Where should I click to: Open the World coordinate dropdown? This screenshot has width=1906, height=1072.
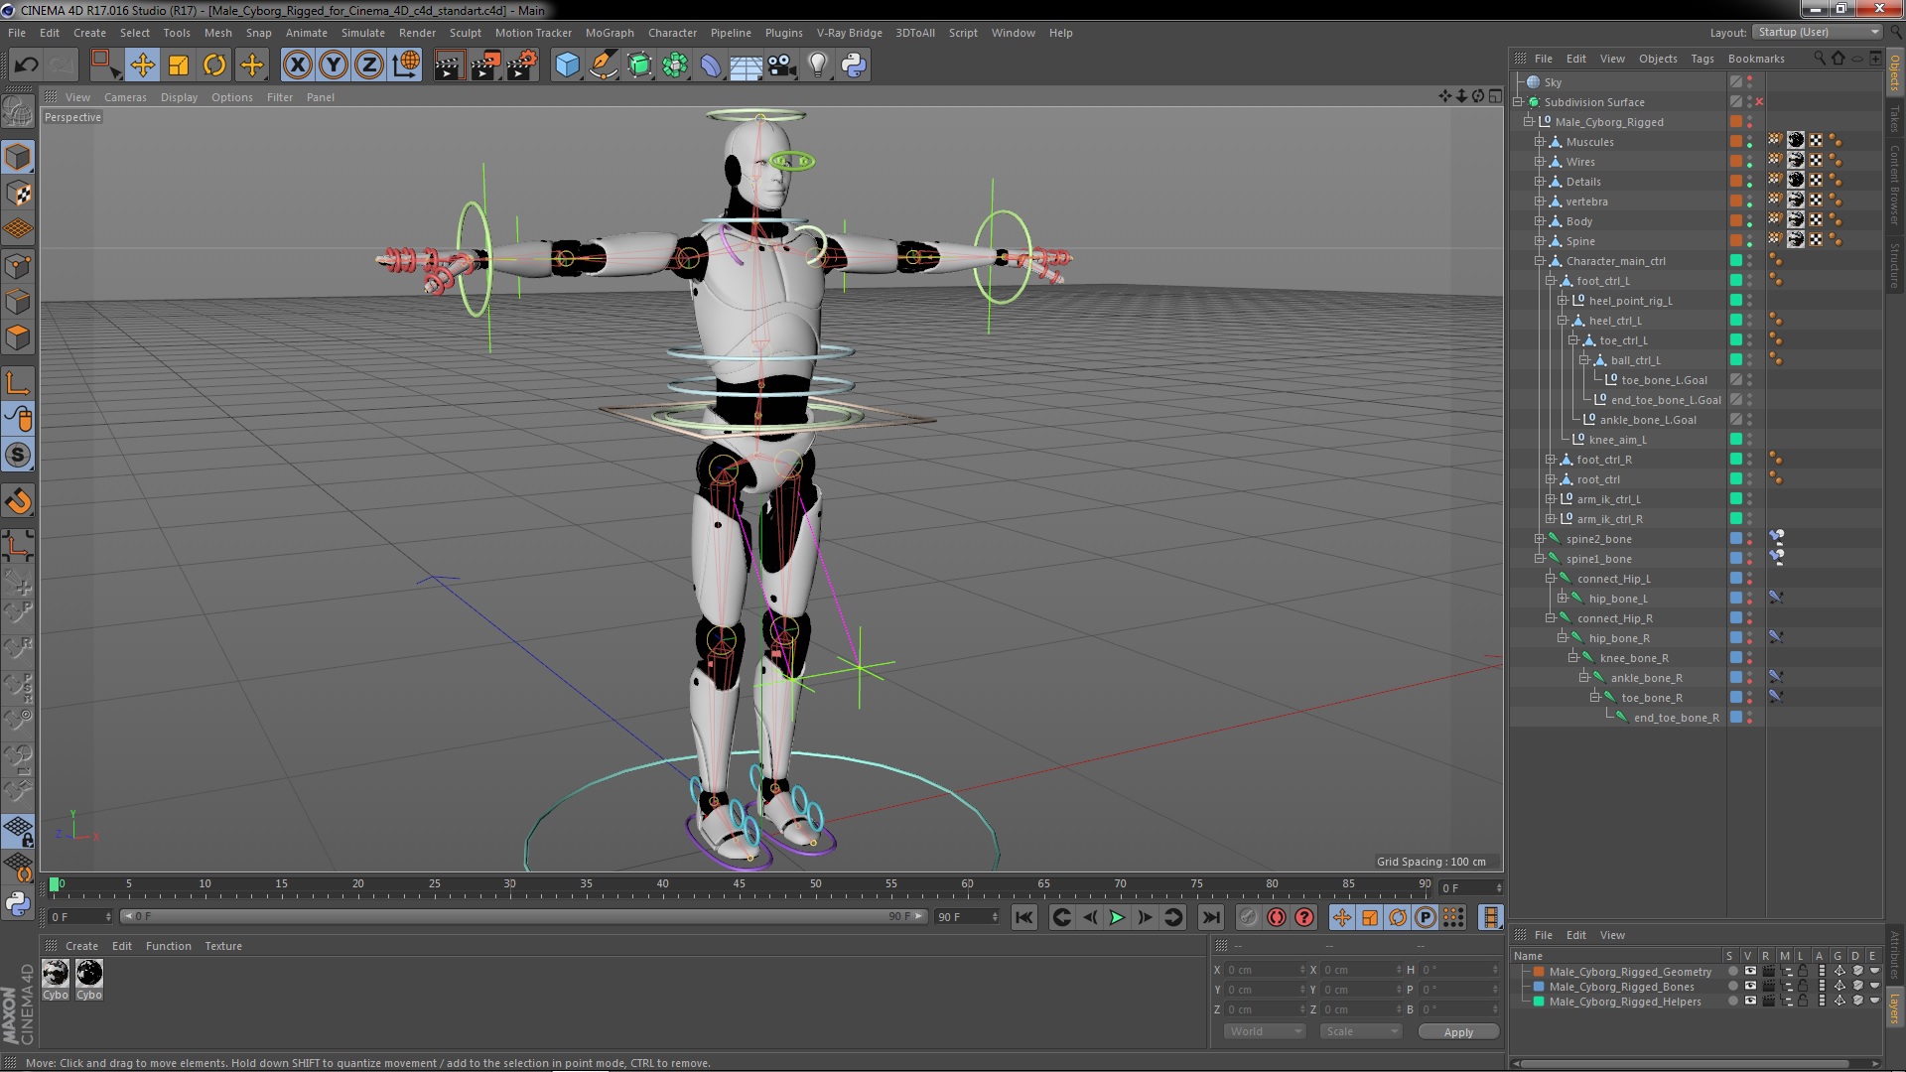click(1265, 1032)
